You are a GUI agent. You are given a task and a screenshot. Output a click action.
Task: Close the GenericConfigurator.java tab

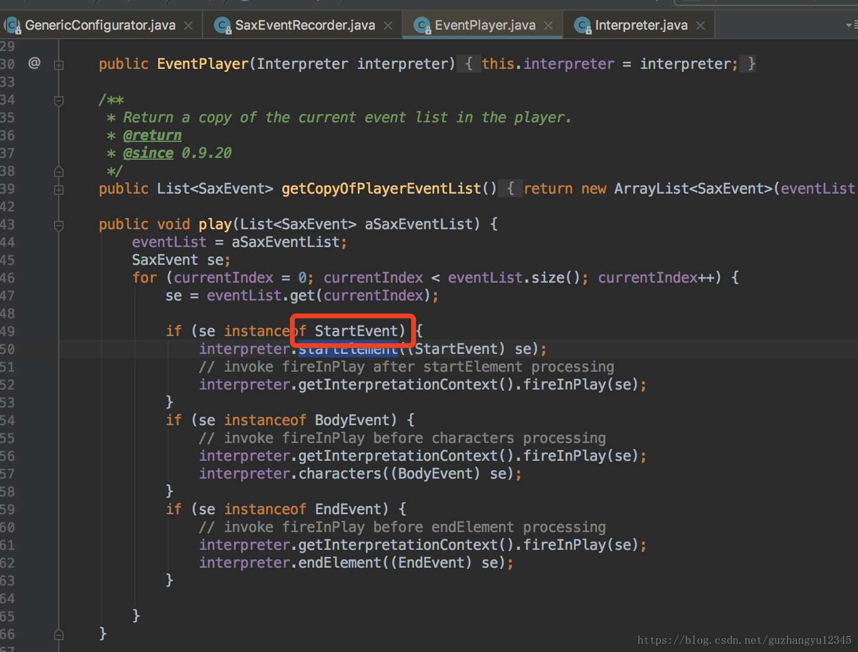coord(188,26)
